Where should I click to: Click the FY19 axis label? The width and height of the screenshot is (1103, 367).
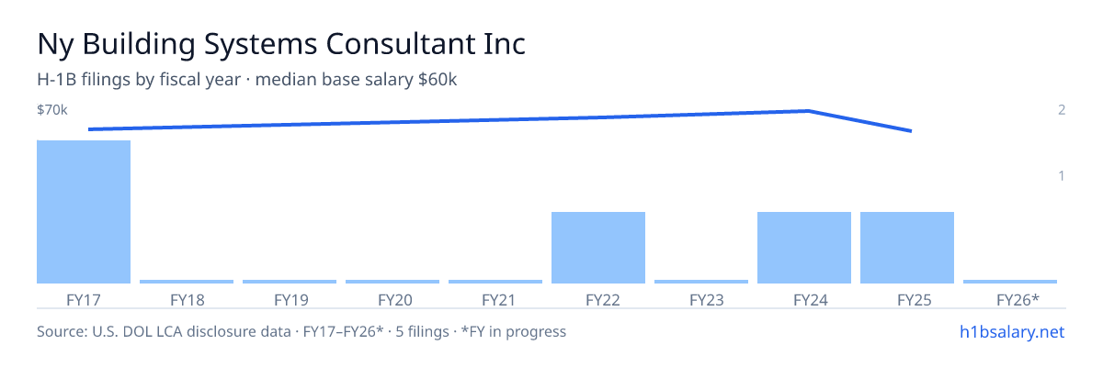pyautogui.click(x=290, y=299)
